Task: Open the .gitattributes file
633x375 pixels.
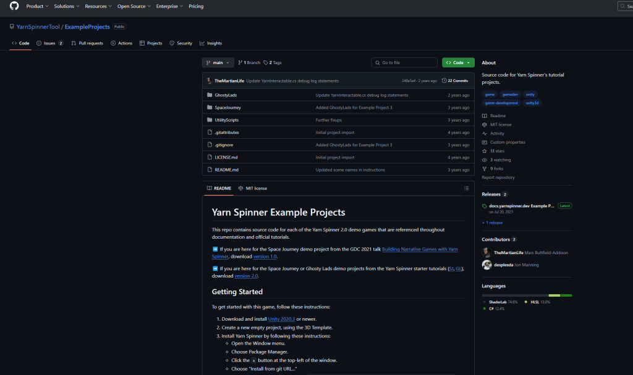Action: pos(226,133)
